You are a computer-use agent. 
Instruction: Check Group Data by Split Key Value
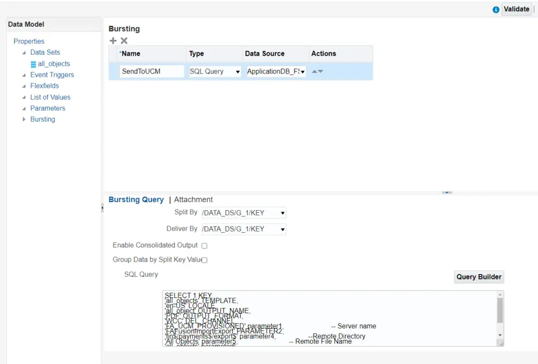pyautogui.click(x=204, y=259)
